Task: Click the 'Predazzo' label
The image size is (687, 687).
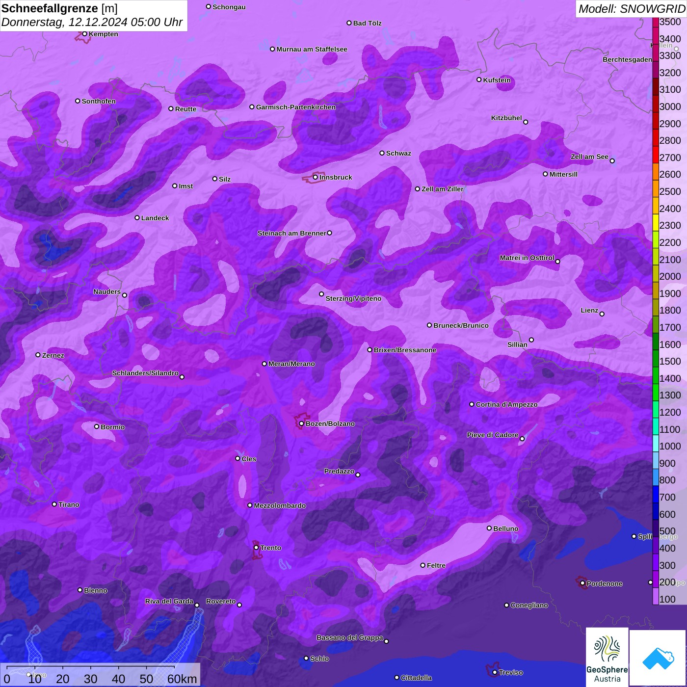Action: point(339,471)
